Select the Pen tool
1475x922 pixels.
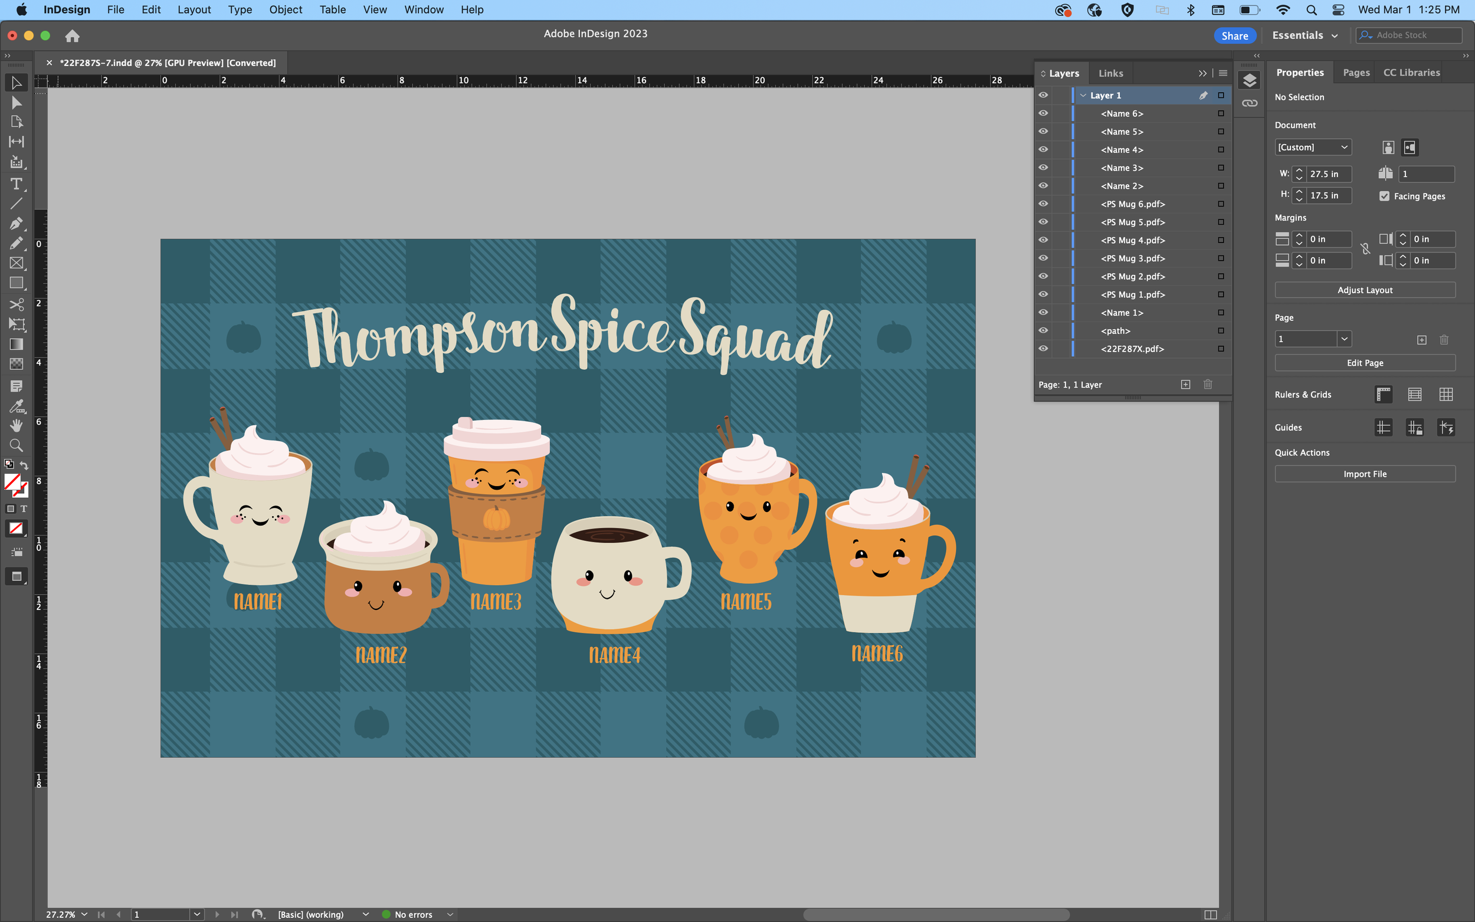click(x=17, y=223)
